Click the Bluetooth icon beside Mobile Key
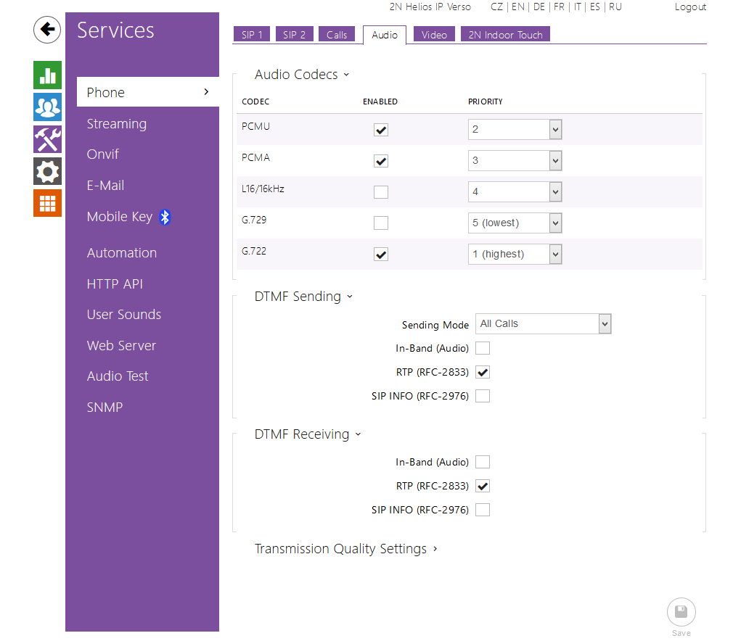Viewport: 741px width, 641px height. (x=165, y=217)
